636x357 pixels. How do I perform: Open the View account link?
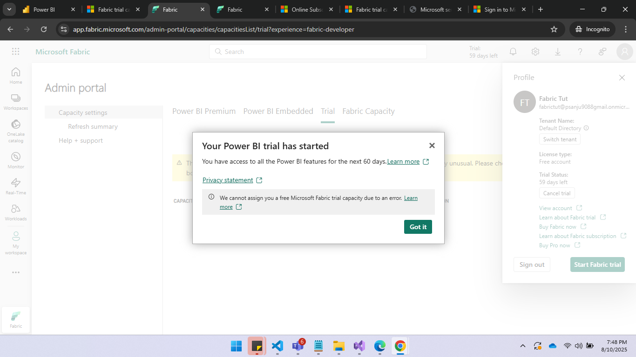click(555, 208)
